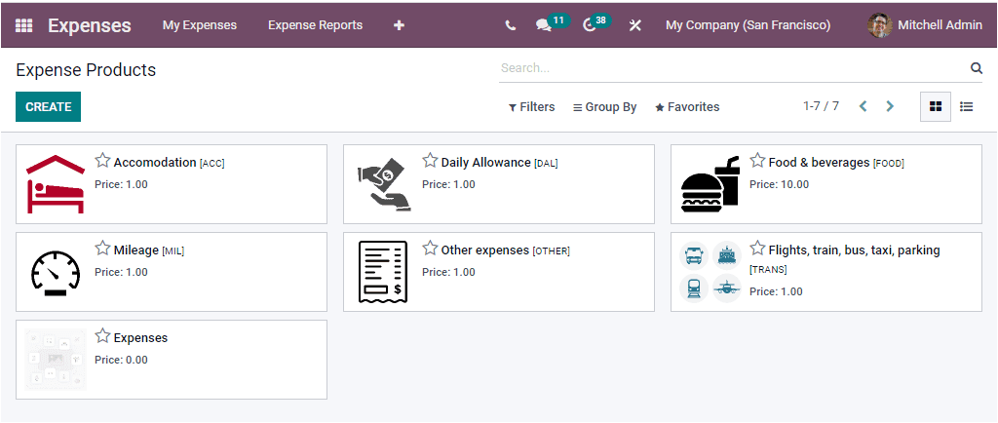Open the Accomodation product title
The height and width of the screenshot is (423, 998).
click(155, 162)
